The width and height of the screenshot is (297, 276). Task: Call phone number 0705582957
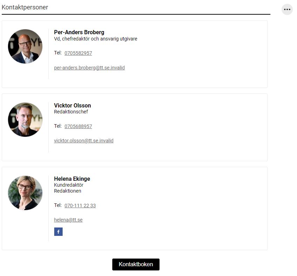[78, 53]
